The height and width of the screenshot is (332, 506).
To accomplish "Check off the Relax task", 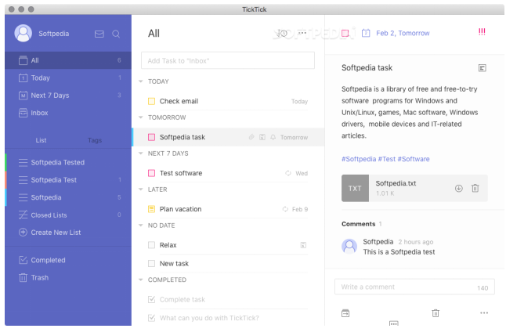I will tap(151, 245).
